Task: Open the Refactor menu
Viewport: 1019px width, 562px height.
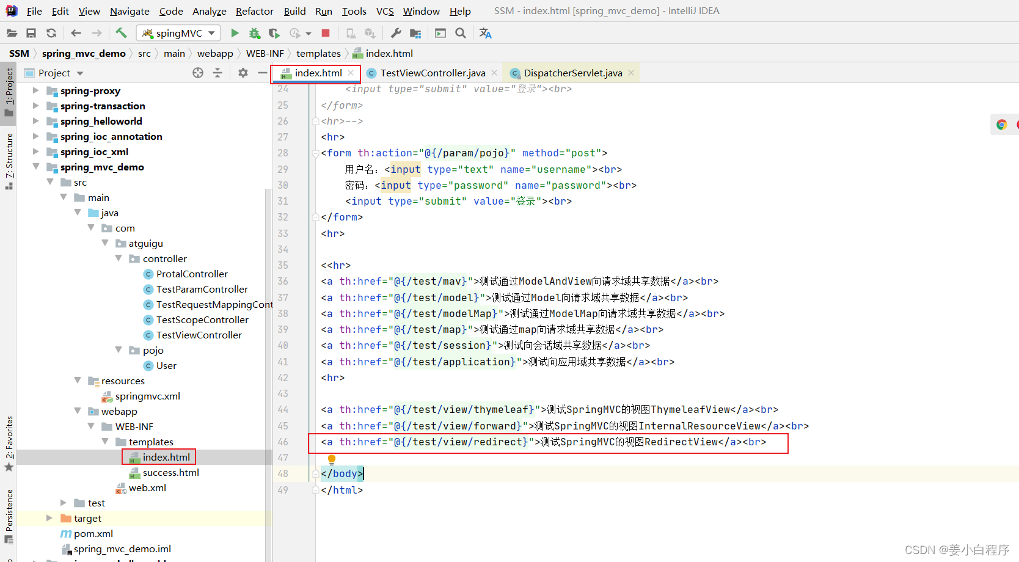Action: point(254,11)
